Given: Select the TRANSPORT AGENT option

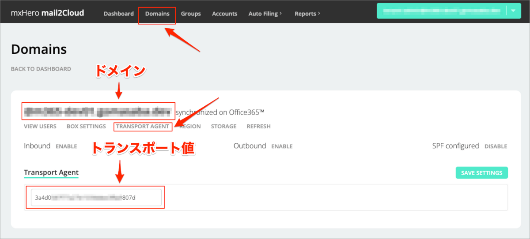Looking at the screenshot, I should click(143, 126).
